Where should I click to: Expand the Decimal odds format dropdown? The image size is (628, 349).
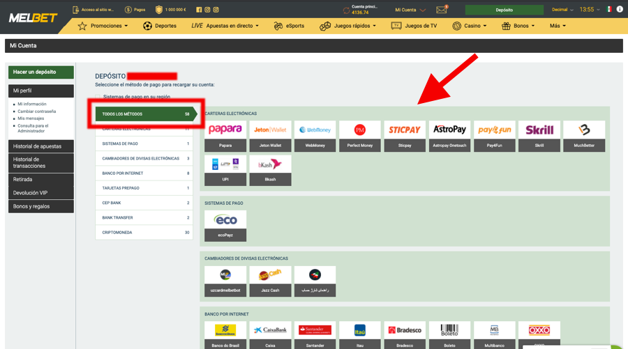(x=562, y=10)
